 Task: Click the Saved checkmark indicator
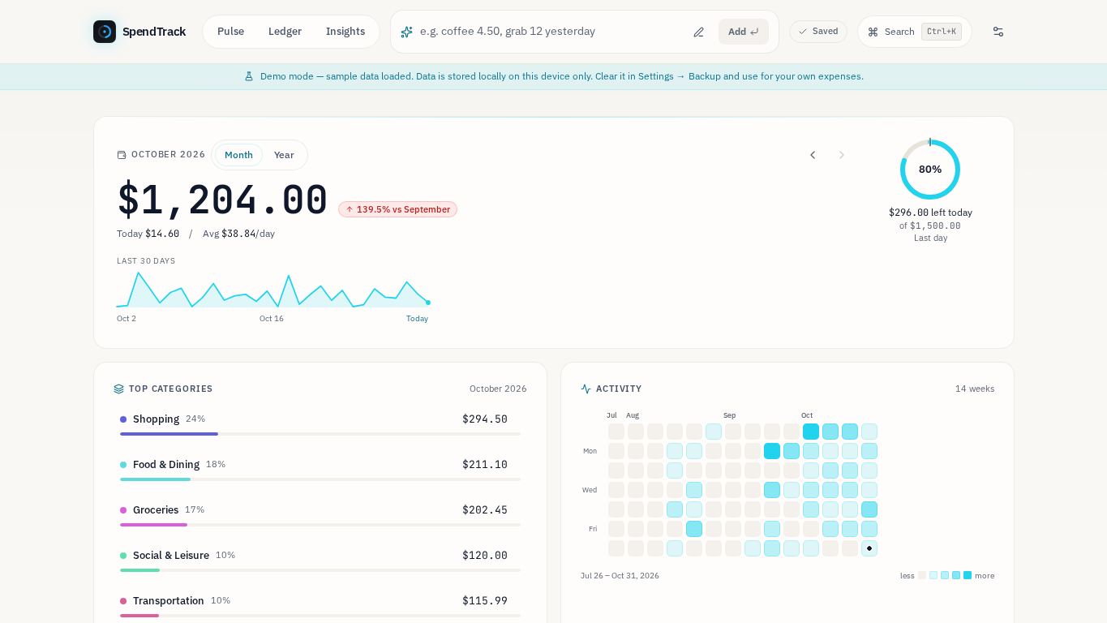click(818, 32)
